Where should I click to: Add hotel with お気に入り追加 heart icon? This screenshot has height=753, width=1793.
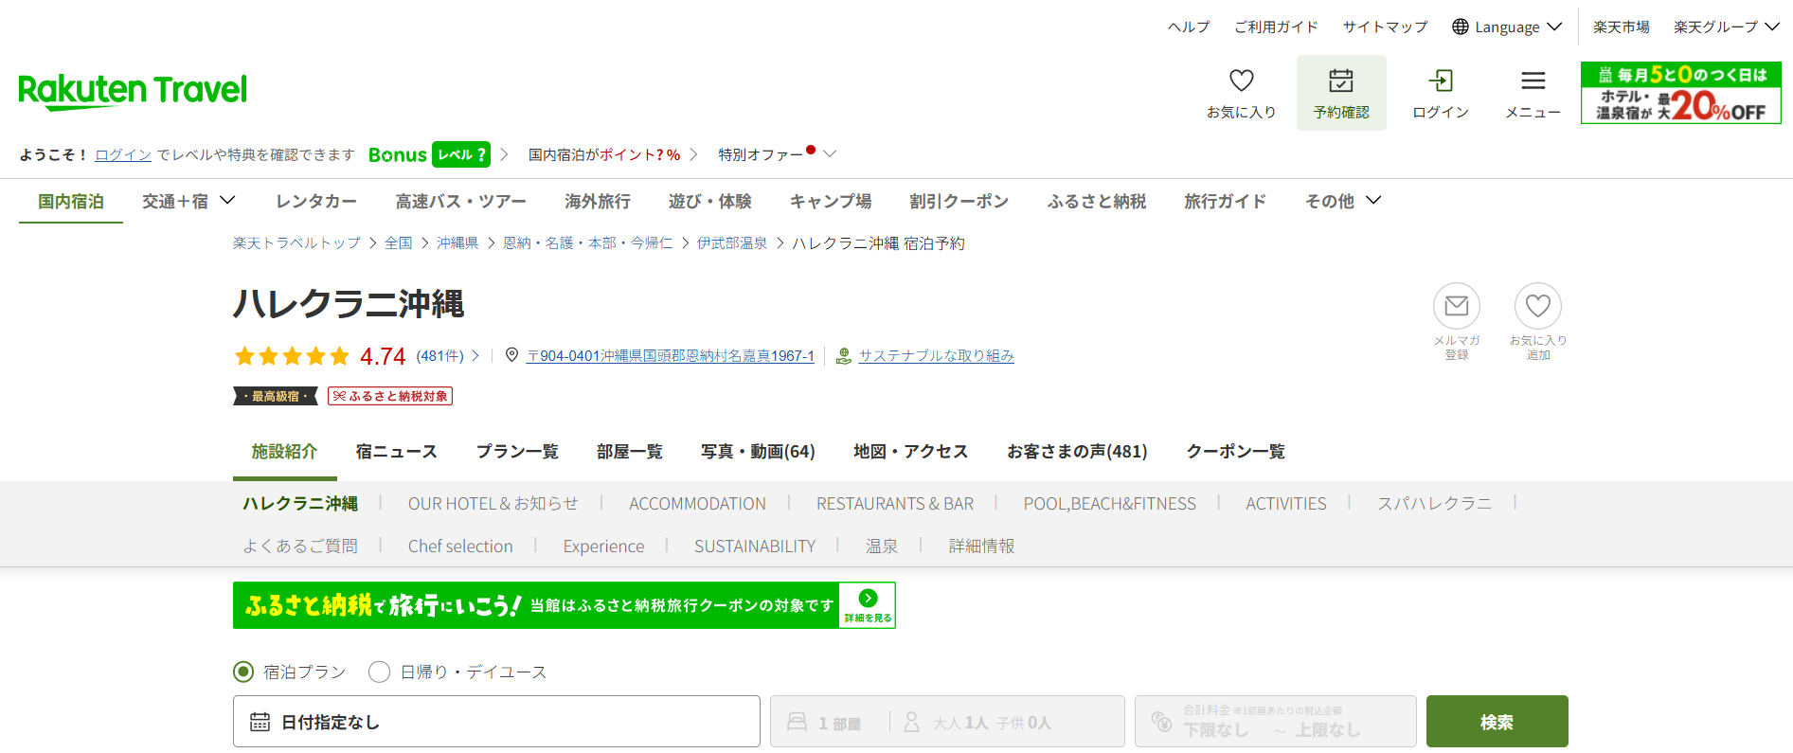coord(1537,306)
